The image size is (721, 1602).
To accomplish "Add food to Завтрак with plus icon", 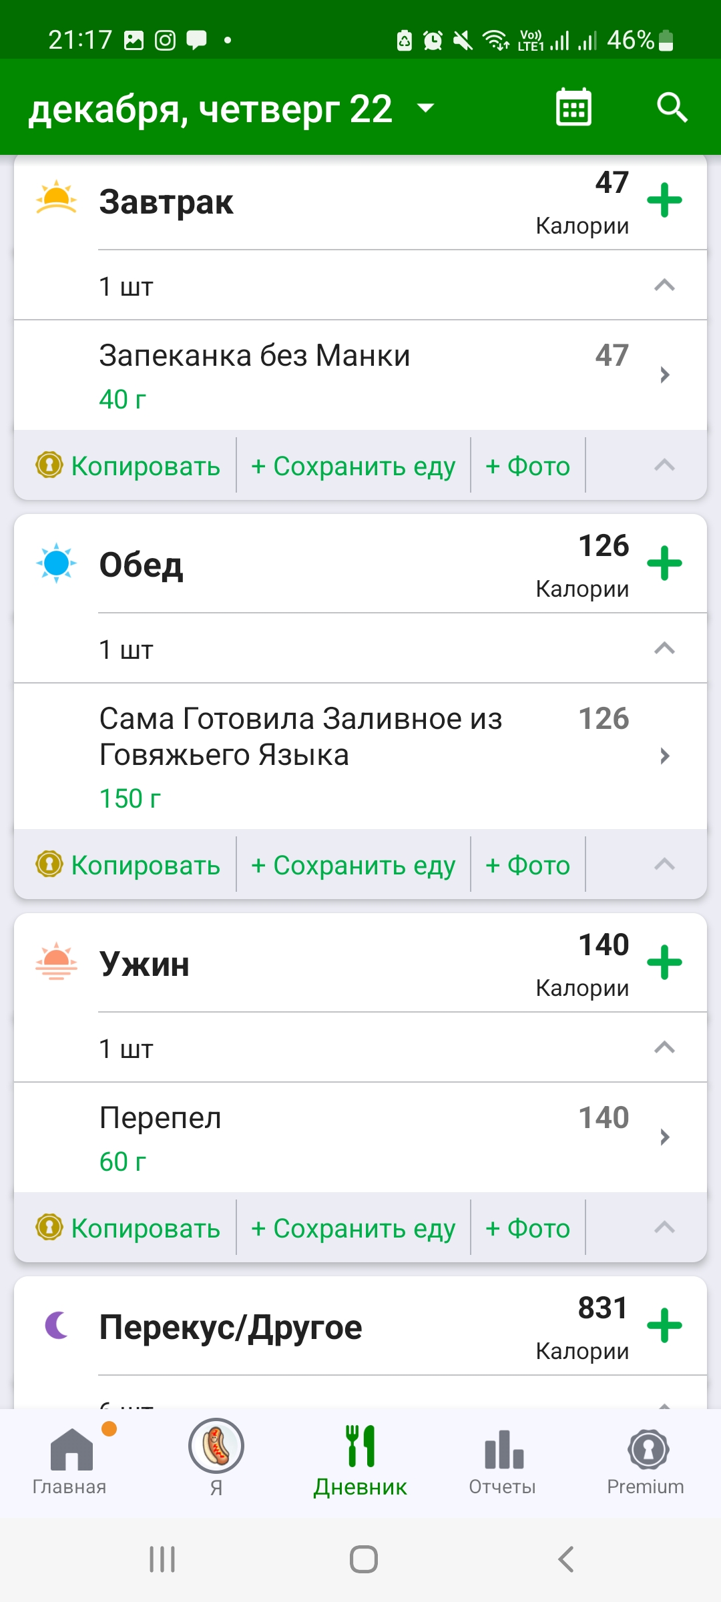I will [x=664, y=200].
